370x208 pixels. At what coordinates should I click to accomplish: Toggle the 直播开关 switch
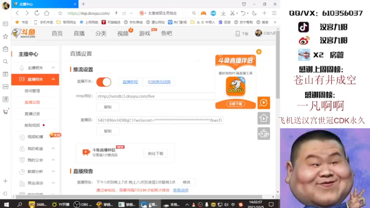pyautogui.click(x=104, y=82)
